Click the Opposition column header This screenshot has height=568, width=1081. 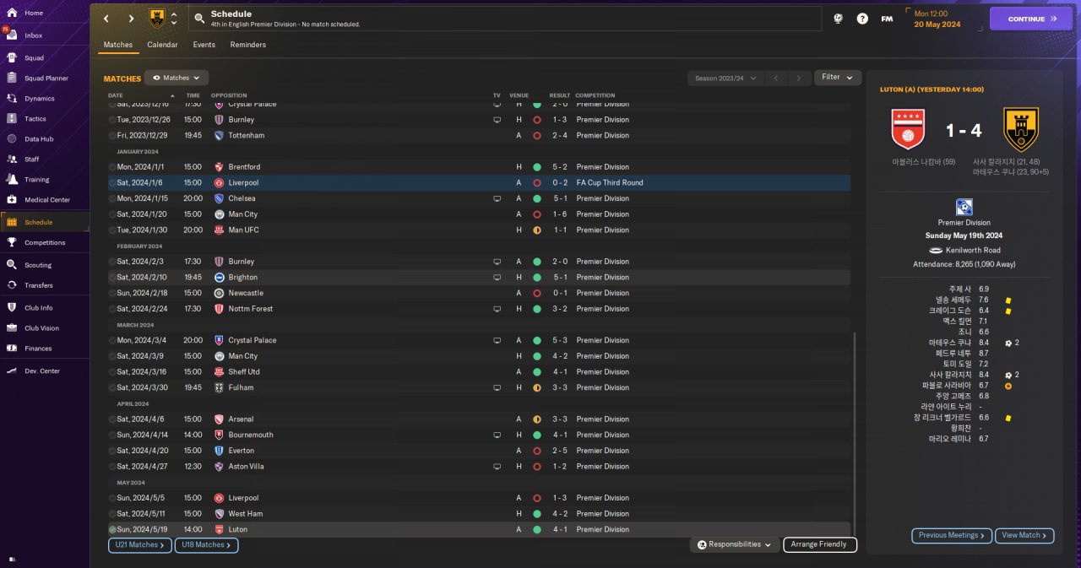tap(229, 95)
